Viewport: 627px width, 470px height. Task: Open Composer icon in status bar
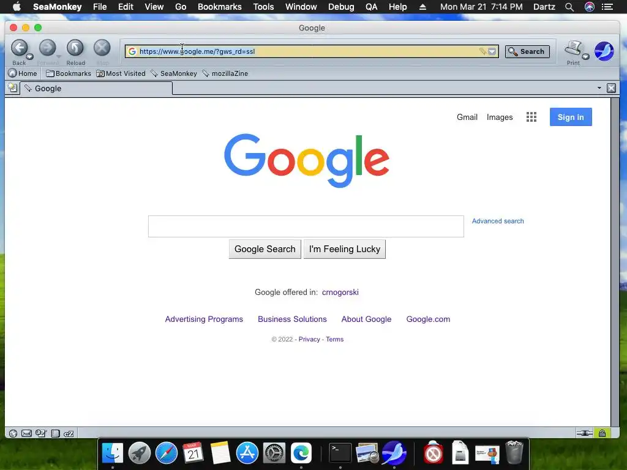click(x=41, y=433)
